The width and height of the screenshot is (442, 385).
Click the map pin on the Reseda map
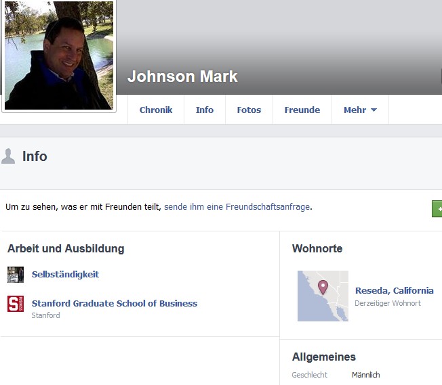(x=323, y=288)
